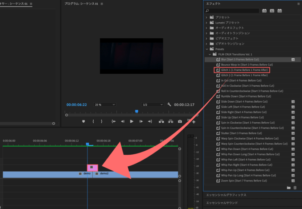This screenshot has width=302, height=209.
Task: Click the timeline playhead marker
Action: tap(87, 144)
